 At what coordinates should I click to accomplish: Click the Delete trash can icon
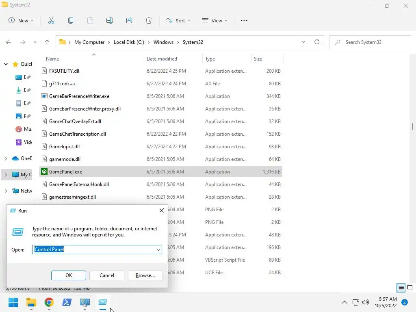(149, 20)
